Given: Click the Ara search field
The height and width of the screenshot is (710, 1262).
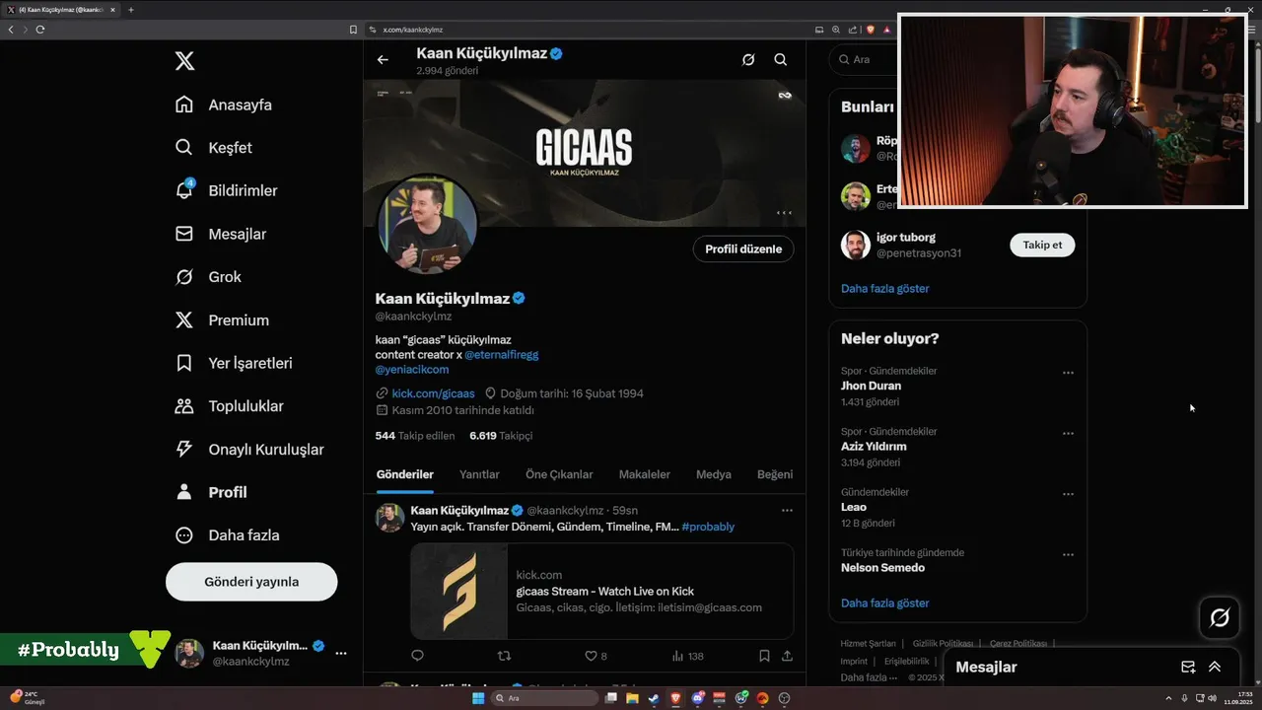Looking at the screenshot, I should coord(864,59).
